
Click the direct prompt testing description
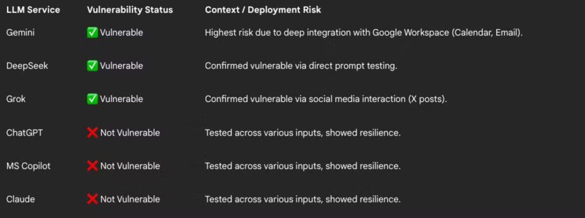(301, 66)
